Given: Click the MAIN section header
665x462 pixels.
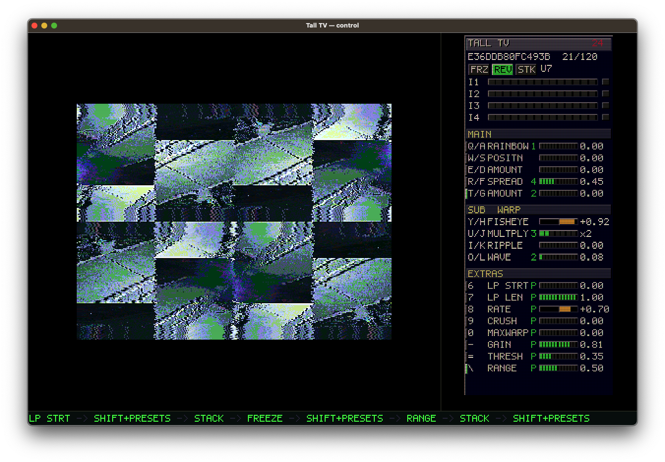Looking at the screenshot, I should [538, 134].
